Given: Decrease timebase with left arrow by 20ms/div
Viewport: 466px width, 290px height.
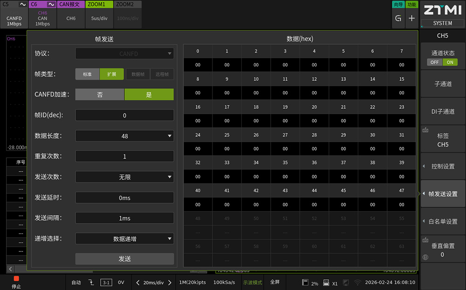Looking at the screenshot, I should [138, 283].
